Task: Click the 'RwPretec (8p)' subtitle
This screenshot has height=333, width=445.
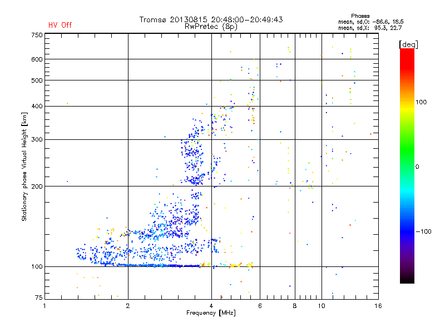Action: 211,27
